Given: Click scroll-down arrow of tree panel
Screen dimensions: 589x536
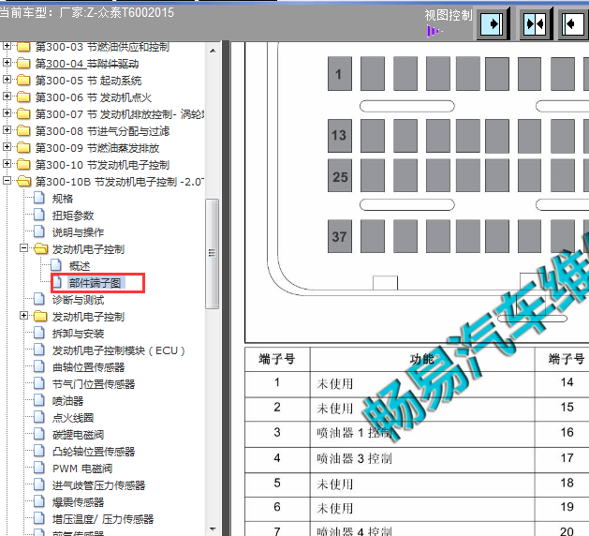Looking at the screenshot, I should coord(213,529).
